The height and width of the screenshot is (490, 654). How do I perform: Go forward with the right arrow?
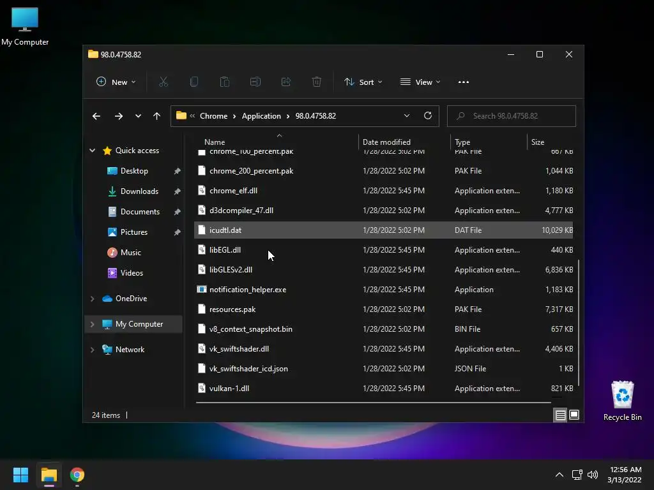(119, 116)
